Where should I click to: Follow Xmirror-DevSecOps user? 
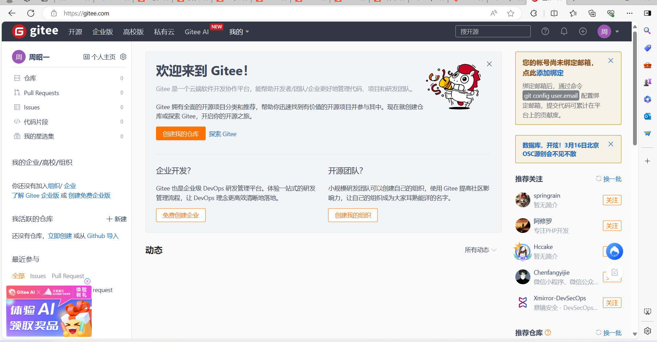coord(612,303)
